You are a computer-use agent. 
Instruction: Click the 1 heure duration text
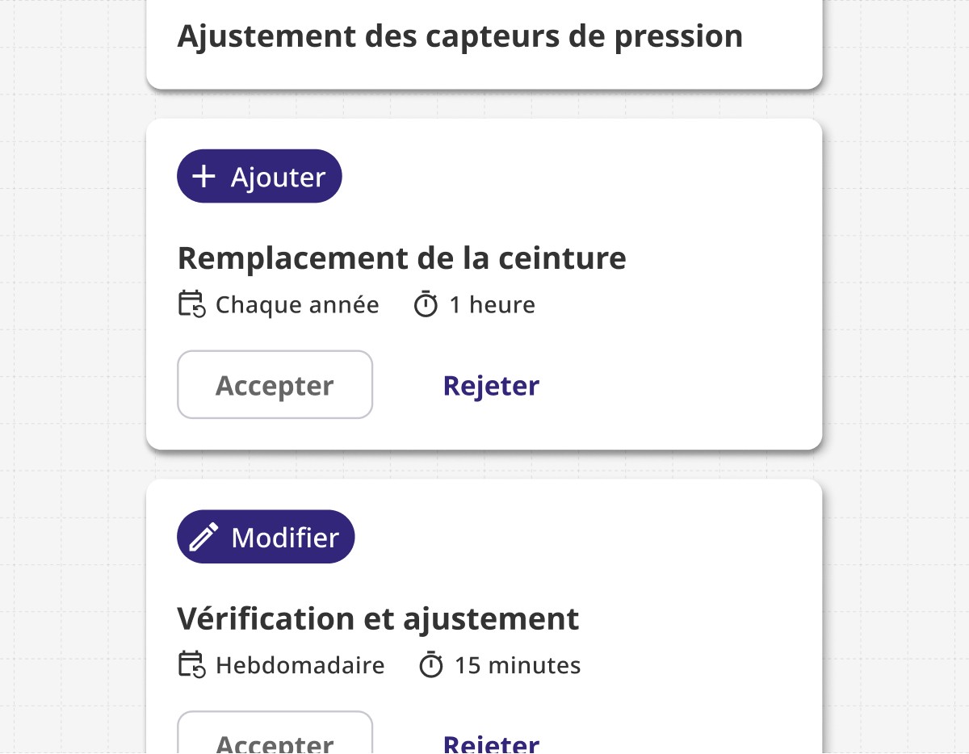pos(492,304)
